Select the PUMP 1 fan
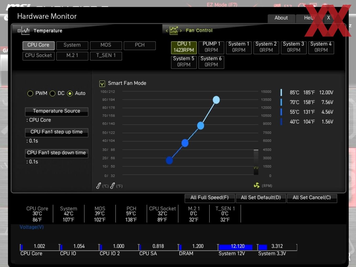This screenshot has height=267, width=356. point(211,47)
